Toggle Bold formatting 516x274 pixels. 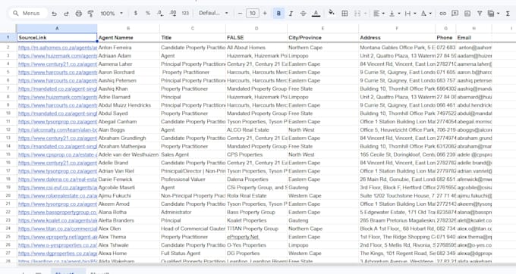pos(278,13)
